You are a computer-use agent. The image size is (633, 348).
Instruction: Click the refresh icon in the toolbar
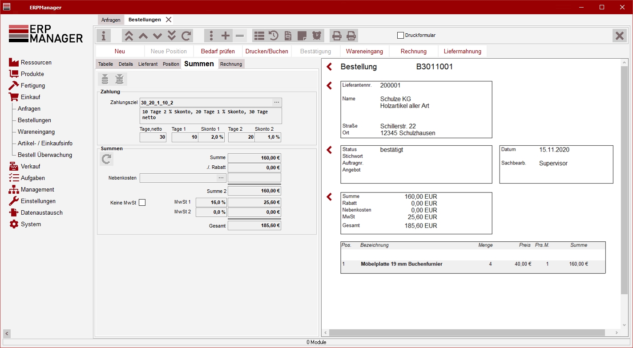click(x=186, y=36)
